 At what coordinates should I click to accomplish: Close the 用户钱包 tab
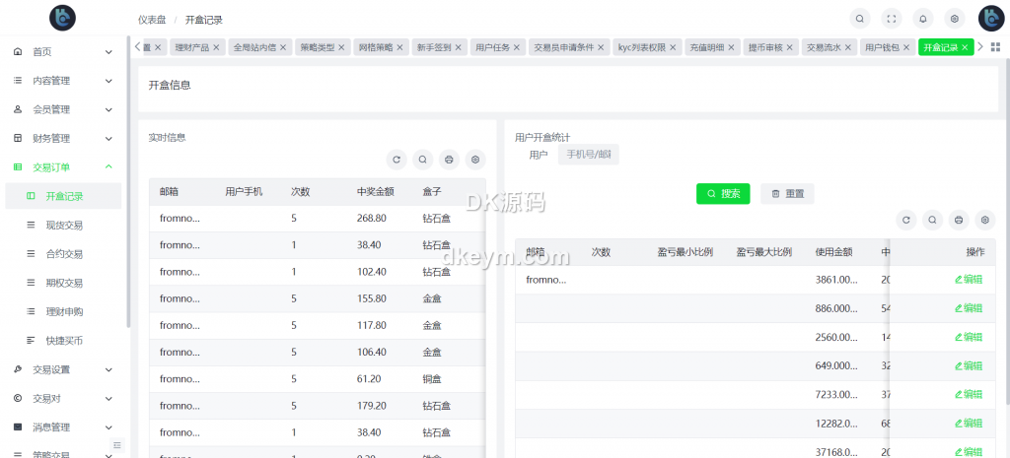[x=906, y=47]
